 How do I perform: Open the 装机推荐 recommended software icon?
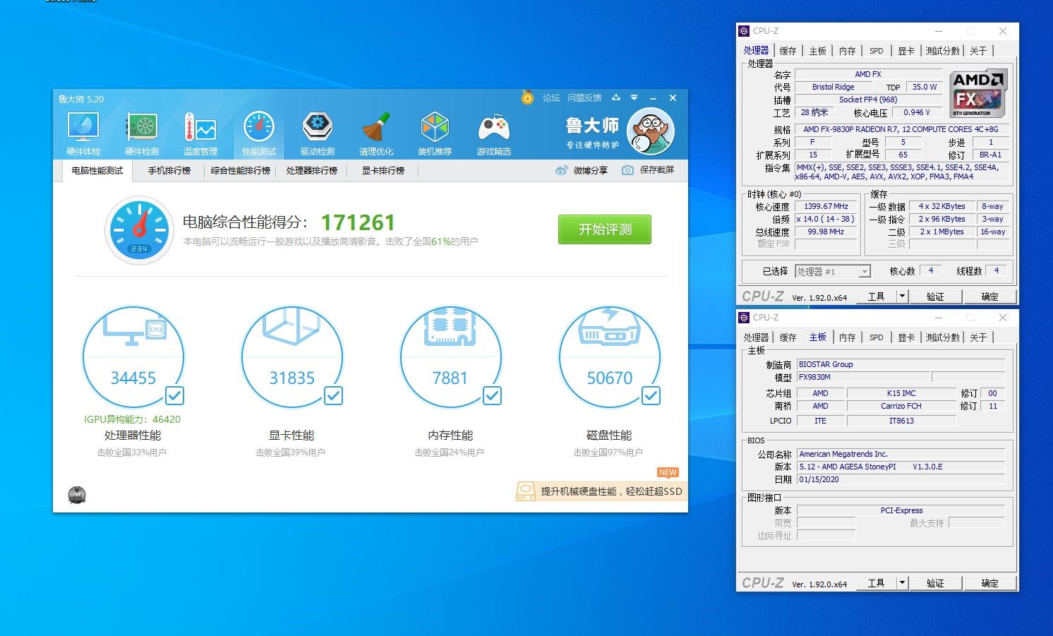(x=435, y=133)
